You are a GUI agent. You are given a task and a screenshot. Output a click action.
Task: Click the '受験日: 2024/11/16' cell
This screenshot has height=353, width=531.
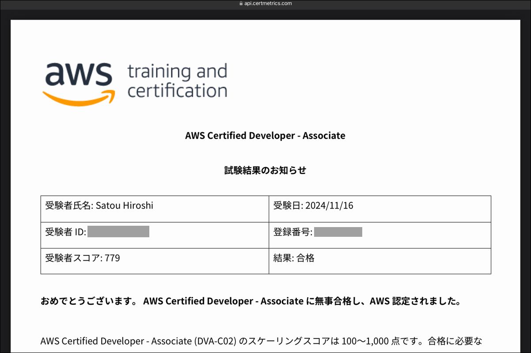tap(380, 209)
